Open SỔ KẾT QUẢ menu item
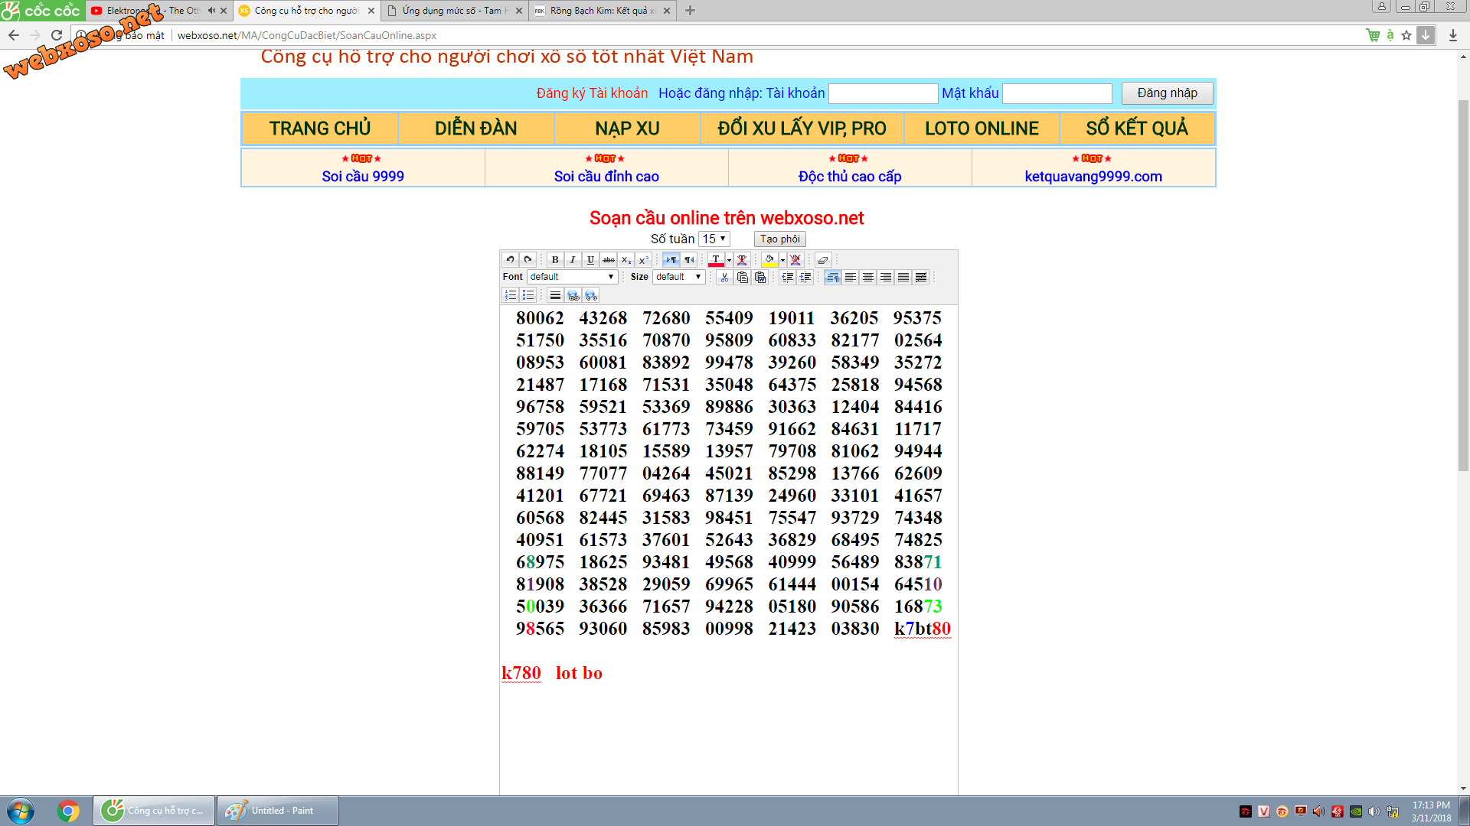The height and width of the screenshot is (826, 1470). [1137, 128]
